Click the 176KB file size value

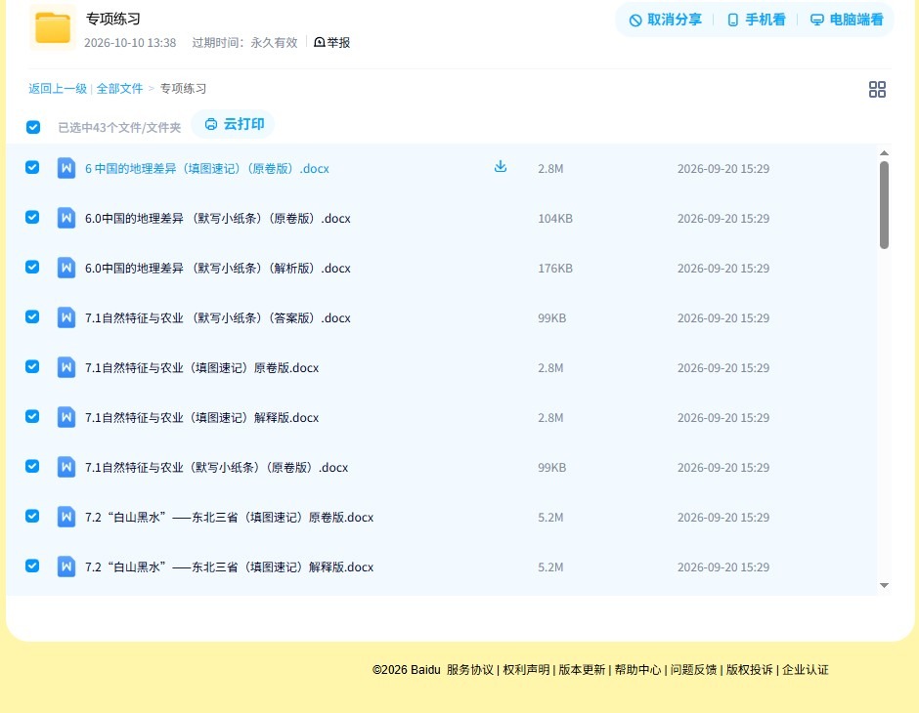555,268
